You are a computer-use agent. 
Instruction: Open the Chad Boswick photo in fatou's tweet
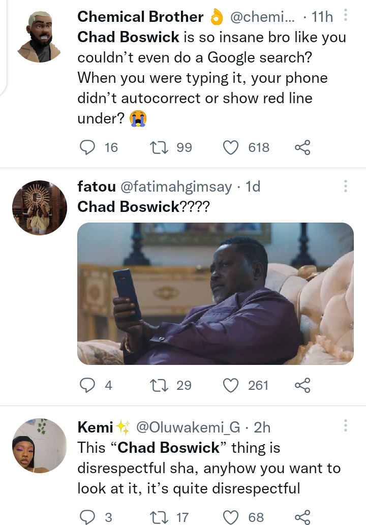pos(216,294)
